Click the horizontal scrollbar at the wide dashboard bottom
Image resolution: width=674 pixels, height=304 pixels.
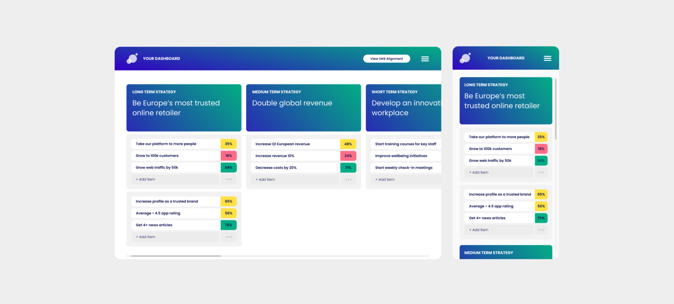click(x=176, y=256)
